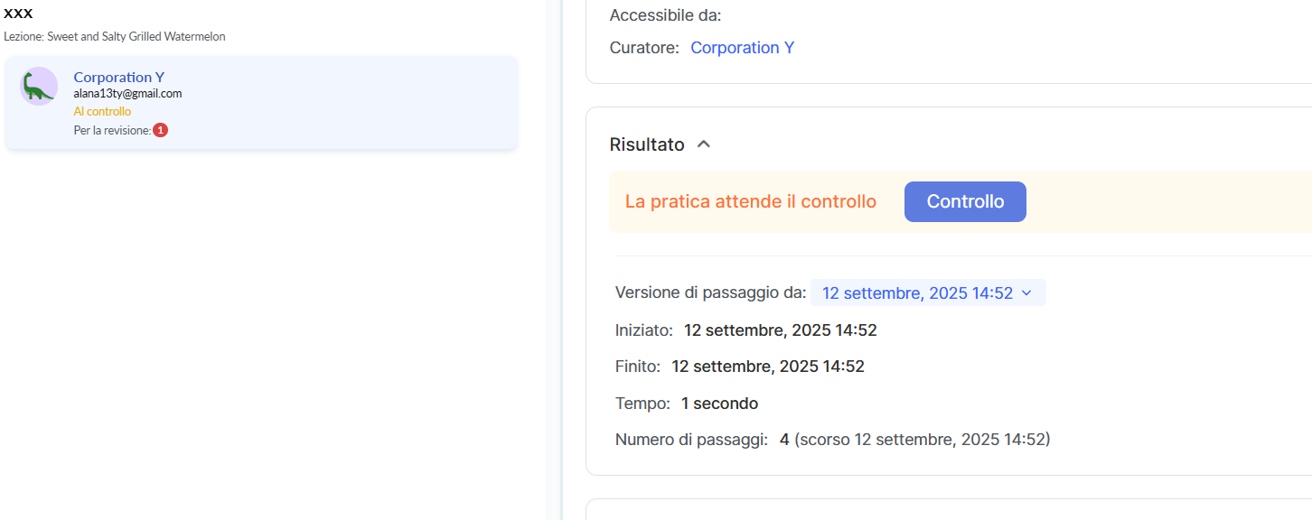The width and height of the screenshot is (1312, 520).
Task: Click the red revision count badge
Action: click(160, 130)
